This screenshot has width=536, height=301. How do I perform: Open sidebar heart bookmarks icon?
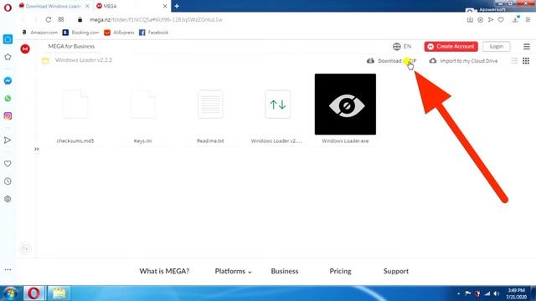(x=8, y=164)
